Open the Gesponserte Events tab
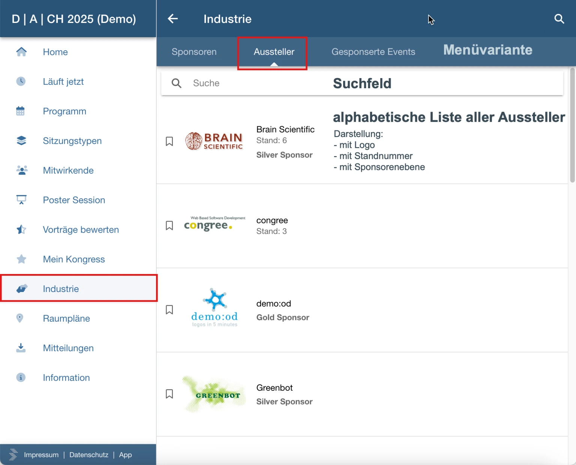 click(373, 52)
